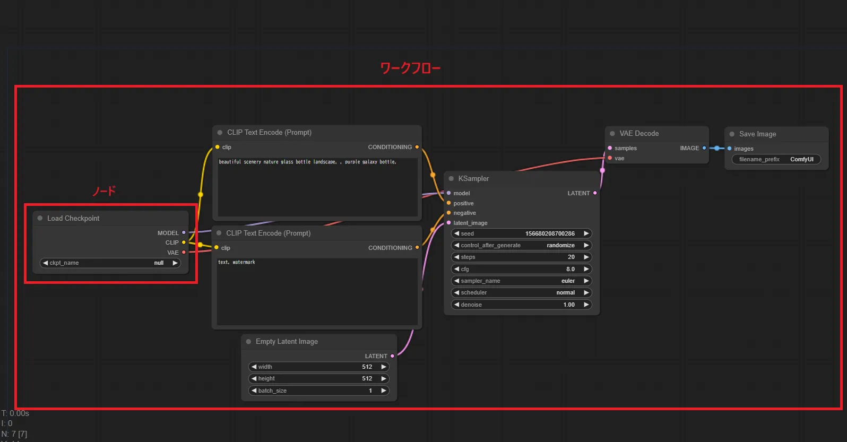Collapse the Empty Latent Image node dot
This screenshot has width=847, height=442.
point(248,342)
